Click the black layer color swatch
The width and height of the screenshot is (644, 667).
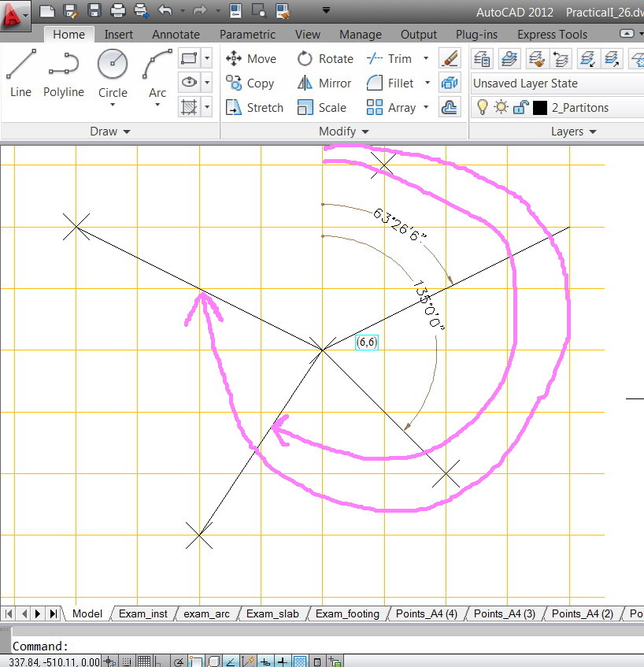(540, 108)
